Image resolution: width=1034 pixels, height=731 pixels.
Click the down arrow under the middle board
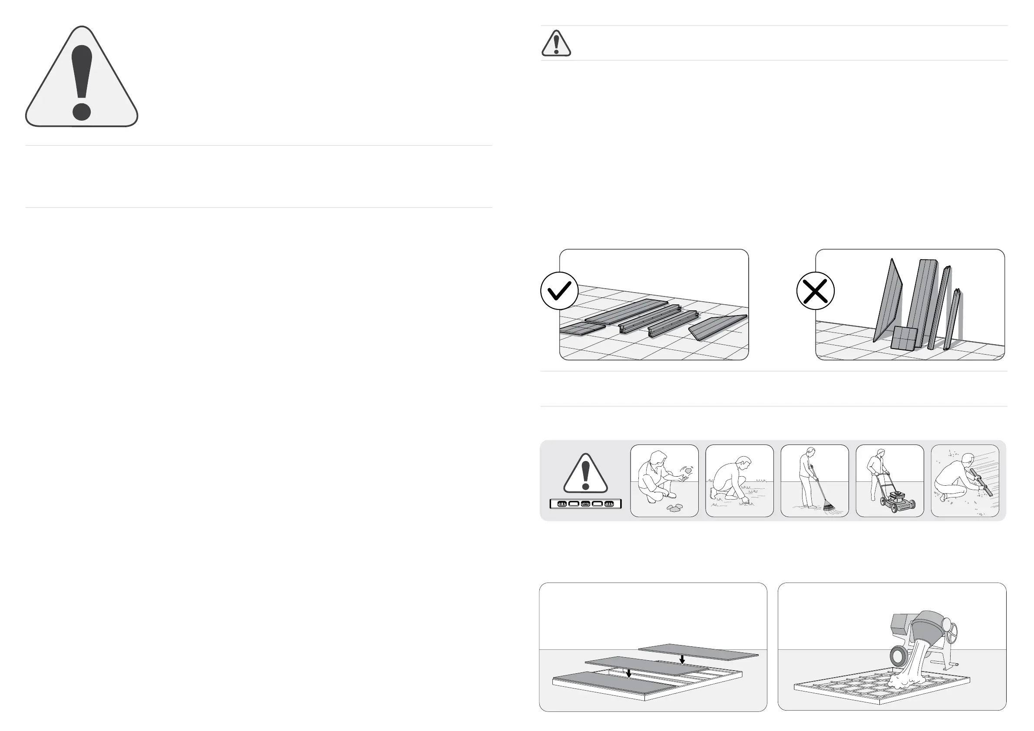629,673
